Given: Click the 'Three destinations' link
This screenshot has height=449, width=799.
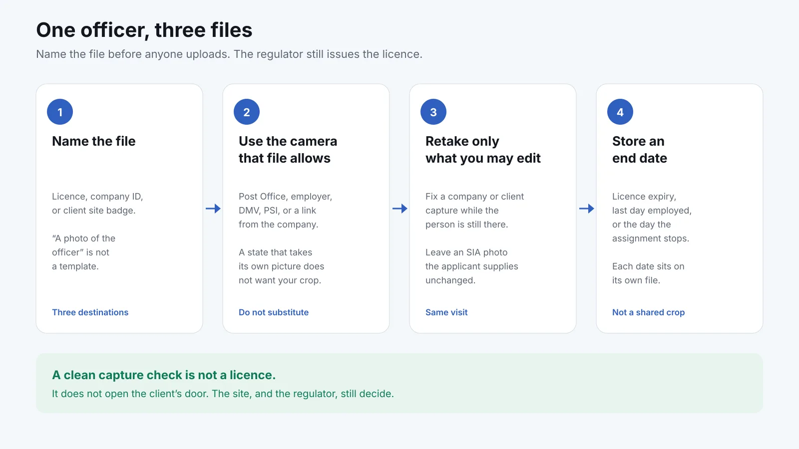Looking at the screenshot, I should [x=90, y=312].
